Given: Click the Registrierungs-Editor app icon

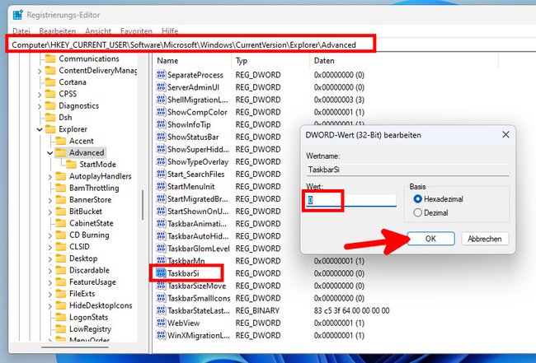Looking at the screenshot, I should pos(18,15).
